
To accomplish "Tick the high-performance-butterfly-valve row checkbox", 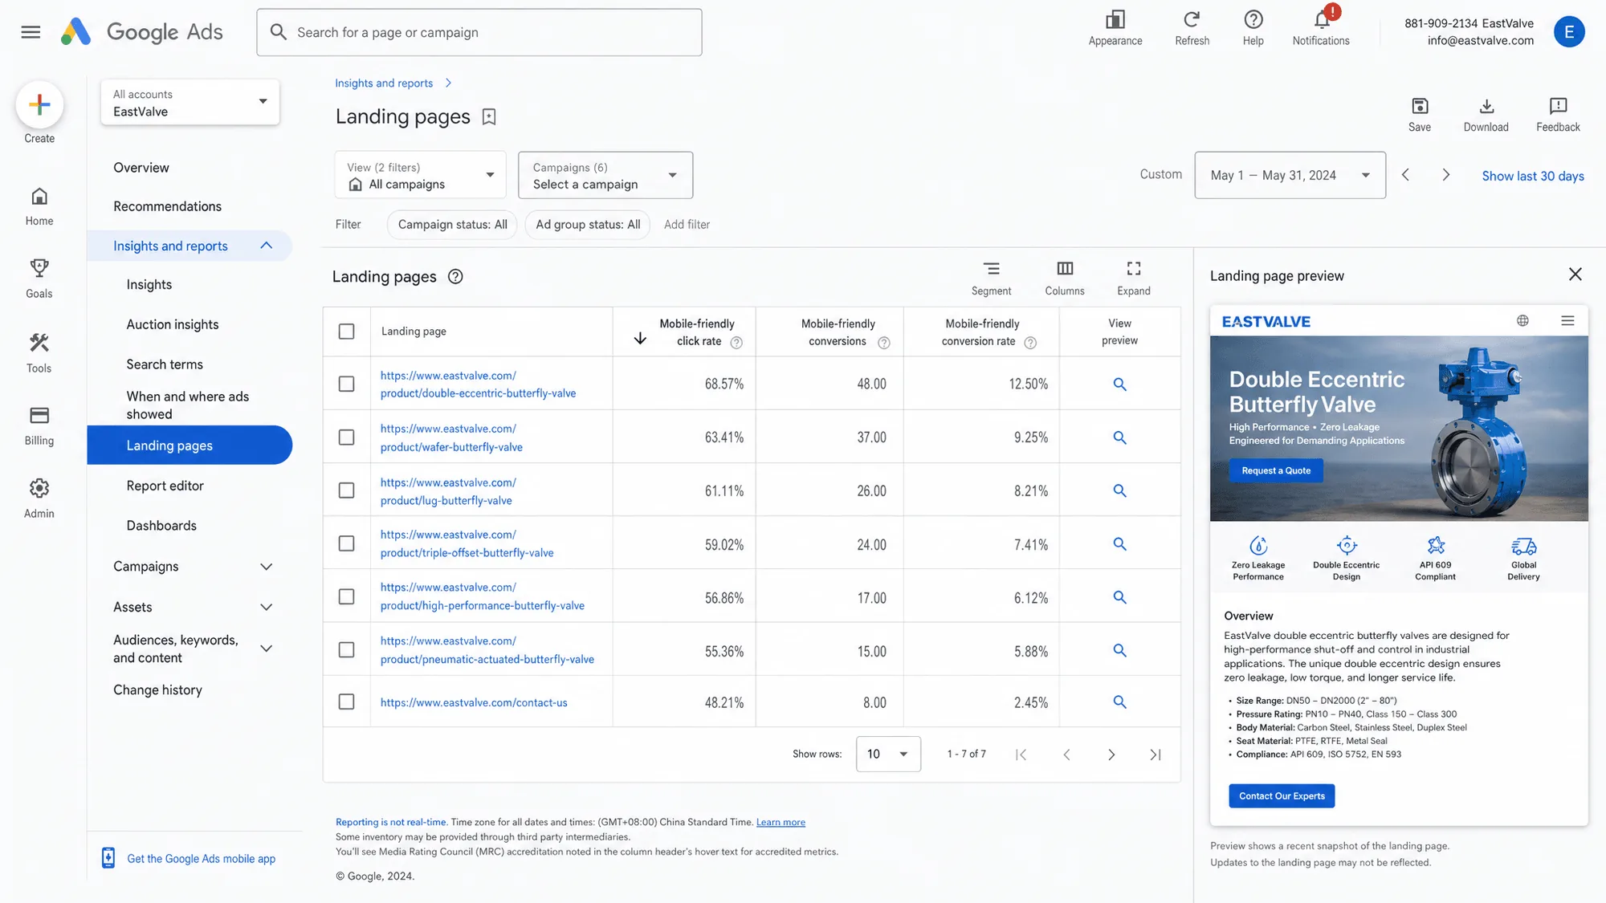I will [346, 597].
